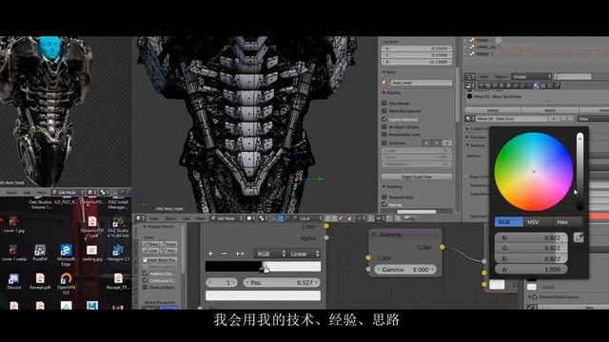The image size is (609, 342).
Task: Click Gamma value field
Action: point(404,270)
